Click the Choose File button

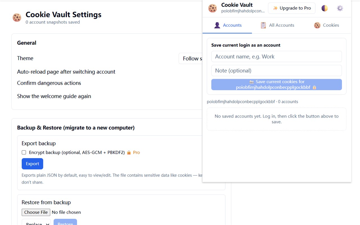click(x=36, y=212)
